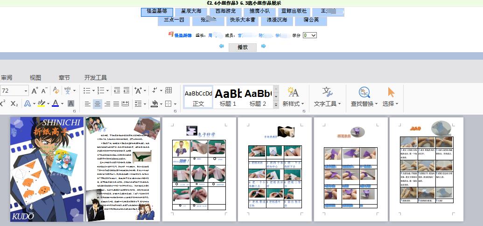Image resolution: width=483 pixels, height=226 pixels.
Task: Click the 播放 play button
Action: click(242, 47)
